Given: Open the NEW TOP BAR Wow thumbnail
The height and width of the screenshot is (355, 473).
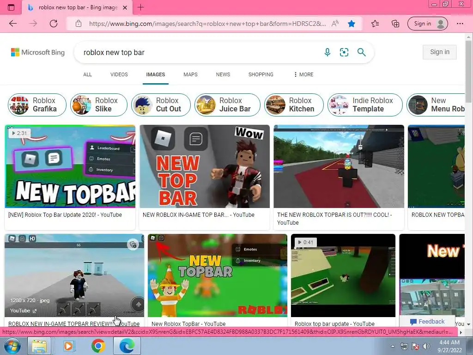Looking at the screenshot, I should [x=205, y=166].
